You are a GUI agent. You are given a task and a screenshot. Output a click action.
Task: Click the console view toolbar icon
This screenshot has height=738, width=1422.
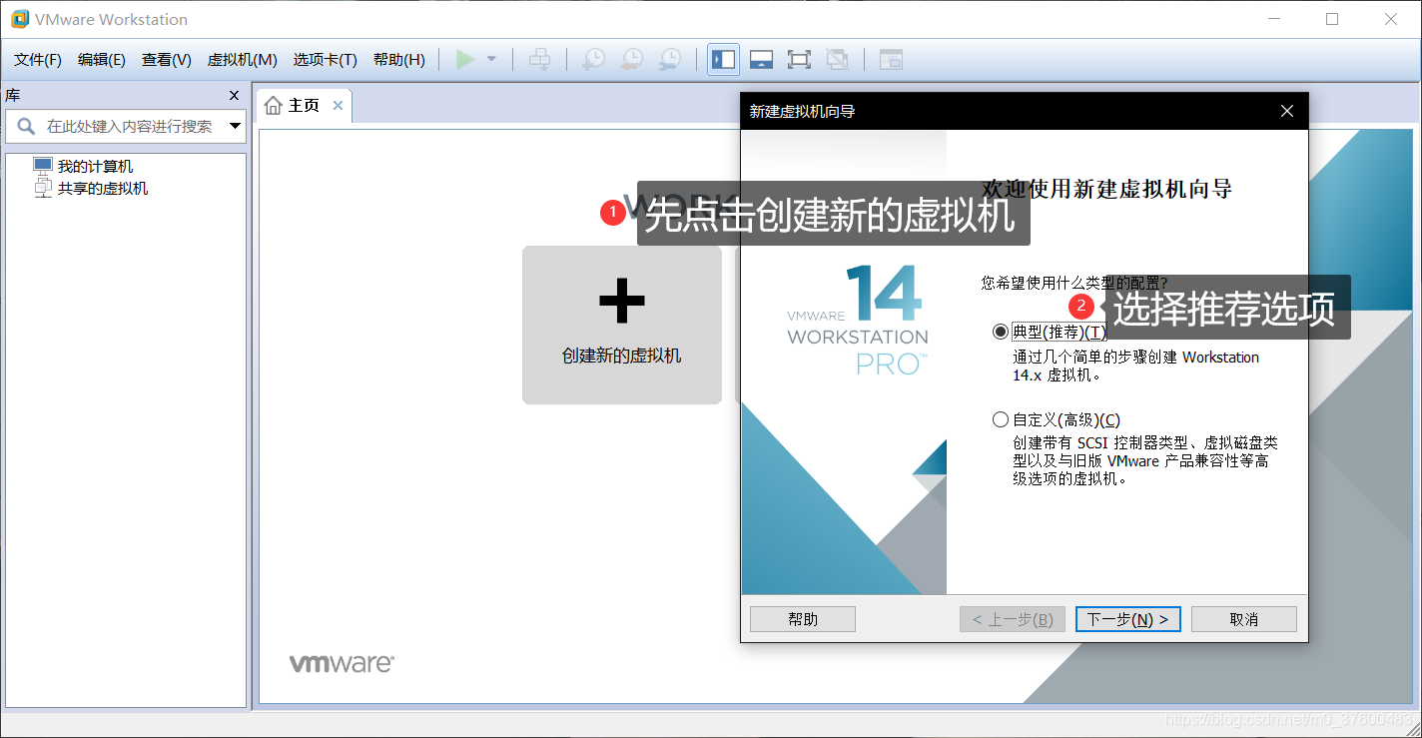(891, 60)
